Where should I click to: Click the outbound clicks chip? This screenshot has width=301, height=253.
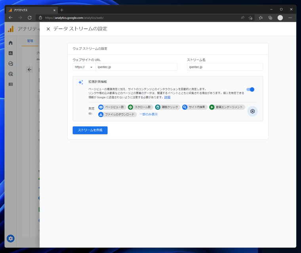click(168, 107)
